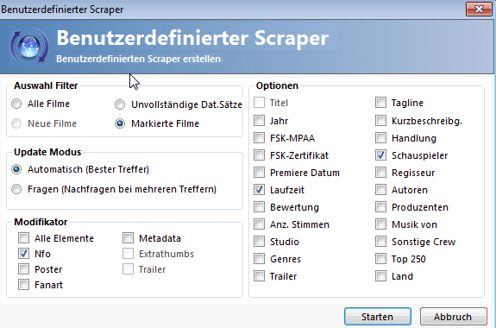Close the Benutzerdefinierter Scraper dialog
The width and height of the screenshot is (496, 328).
pos(479,9)
